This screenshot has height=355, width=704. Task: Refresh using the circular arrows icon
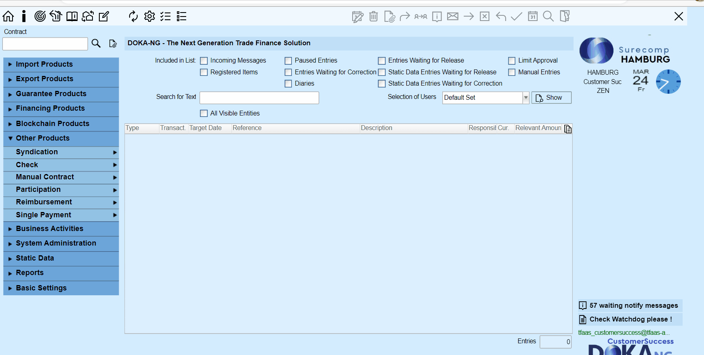[133, 16]
